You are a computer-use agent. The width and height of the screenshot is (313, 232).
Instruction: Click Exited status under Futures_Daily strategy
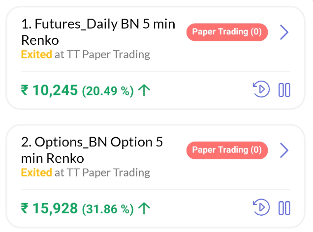36,55
